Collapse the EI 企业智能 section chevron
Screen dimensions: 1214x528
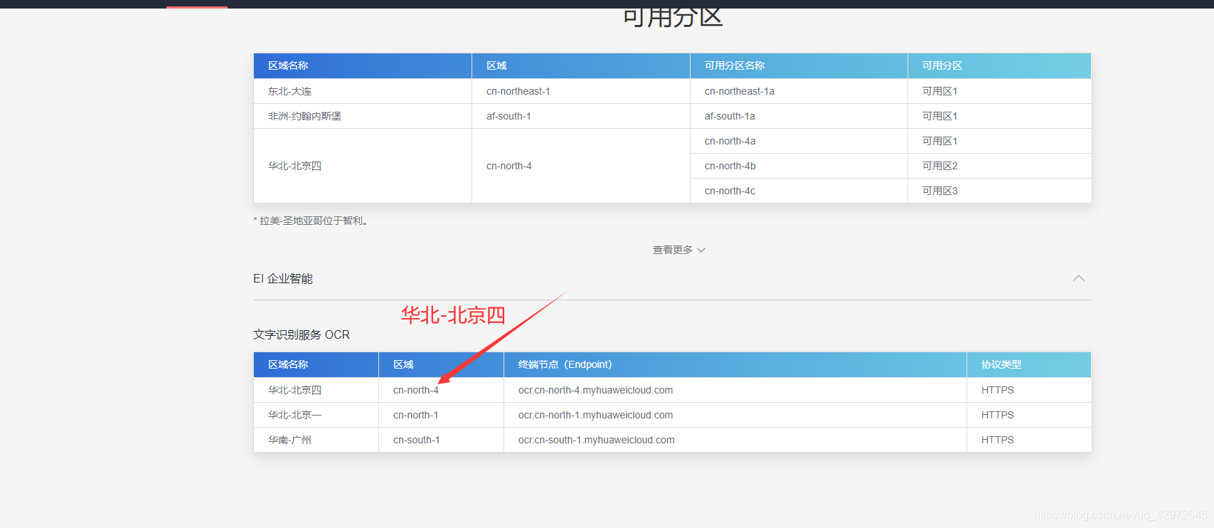click(1079, 278)
